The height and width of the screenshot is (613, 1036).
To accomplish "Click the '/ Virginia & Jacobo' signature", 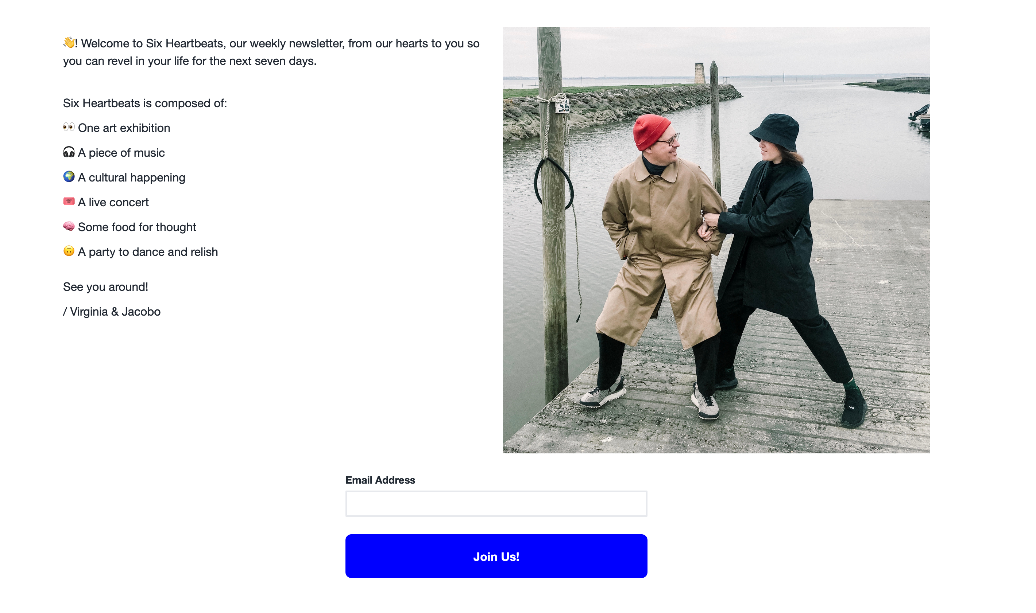I will [x=112, y=312].
